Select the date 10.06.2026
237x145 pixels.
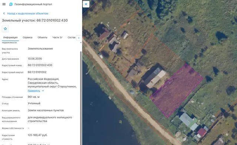click(x=35, y=59)
